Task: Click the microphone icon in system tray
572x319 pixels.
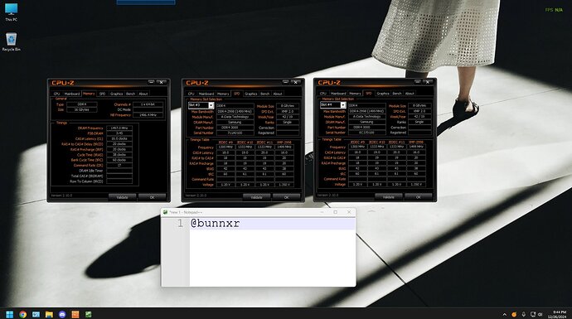Action: 523,314
